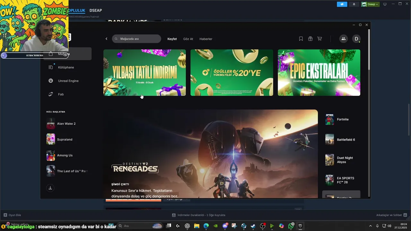Switch to the Göz At tab
The height and width of the screenshot is (231, 411).
coord(188,39)
